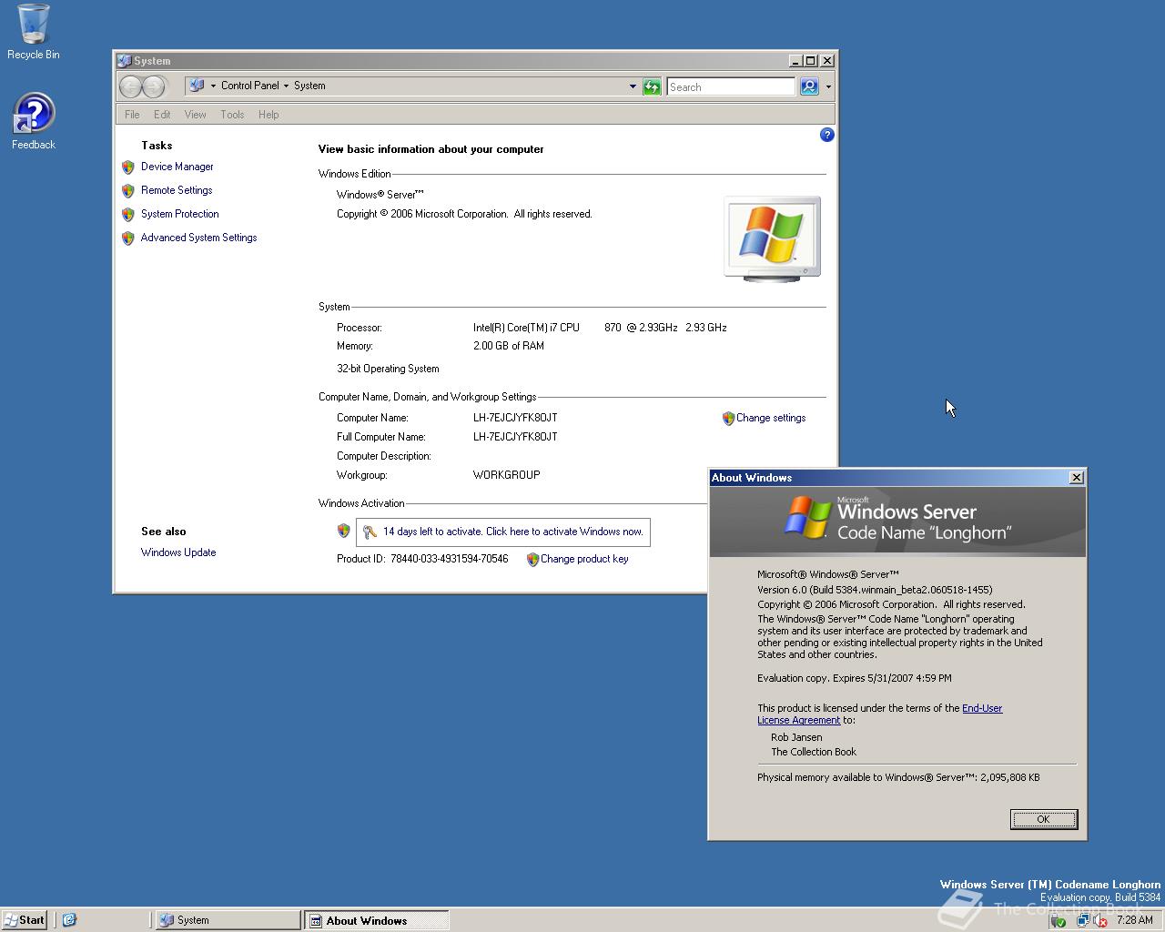The width and height of the screenshot is (1165, 932).
Task: Click the taskbar clock showing 7:28 AM
Action: (1134, 920)
